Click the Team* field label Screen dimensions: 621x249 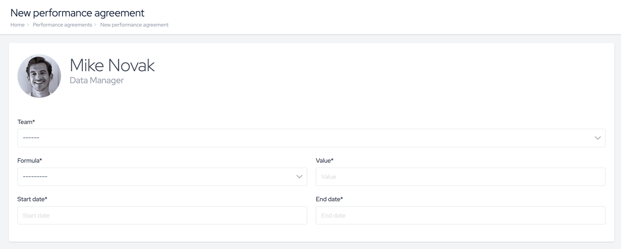pos(26,122)
